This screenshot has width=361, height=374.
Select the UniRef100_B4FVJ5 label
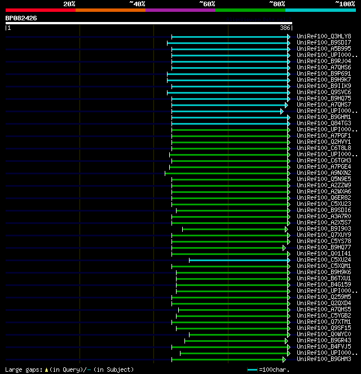(x=324, y=346)
